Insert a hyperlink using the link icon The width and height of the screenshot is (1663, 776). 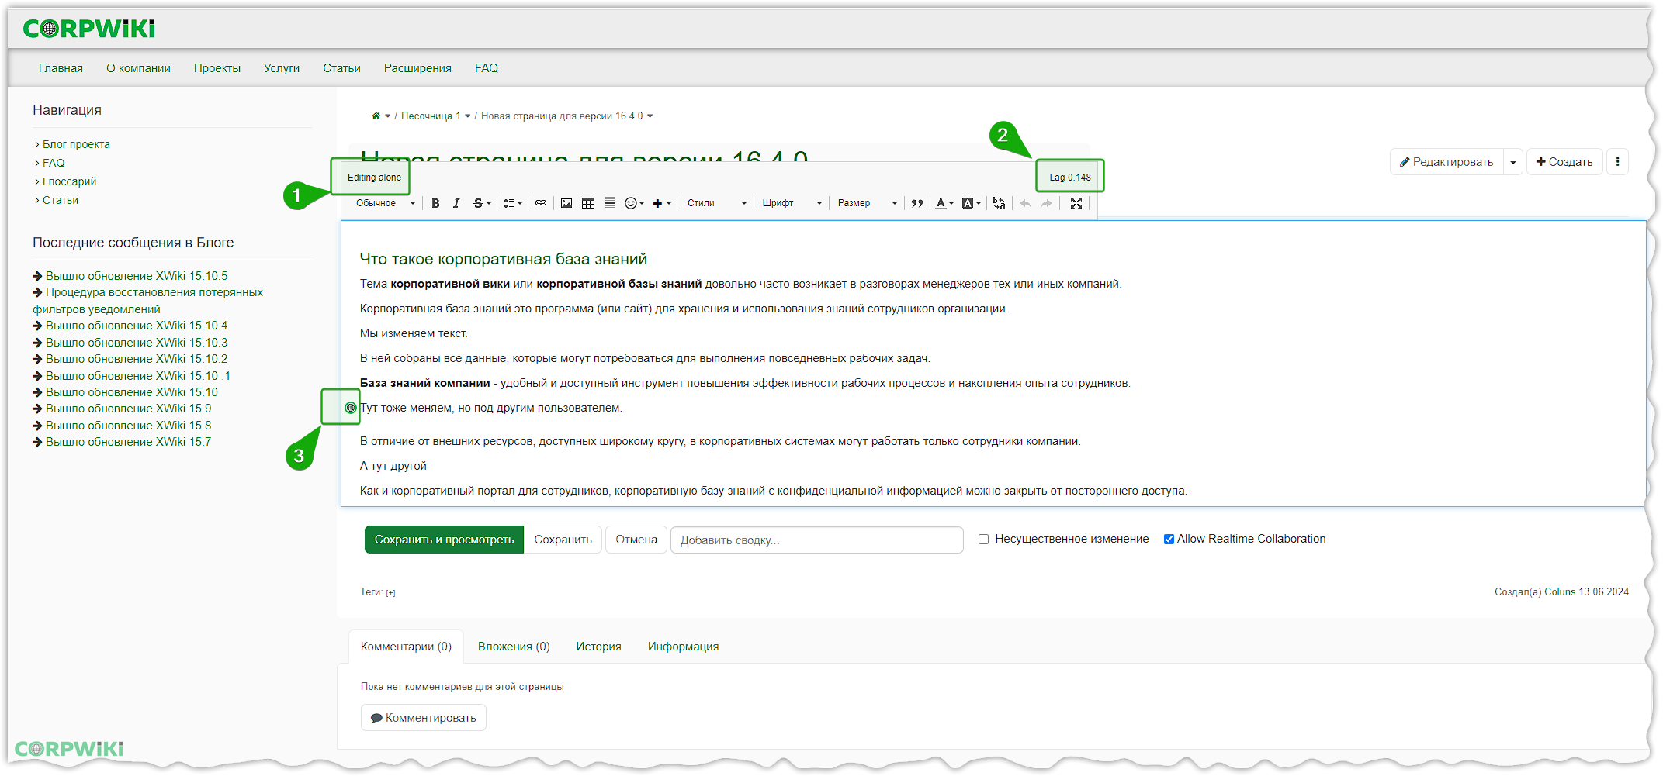[x=541, y=203]
